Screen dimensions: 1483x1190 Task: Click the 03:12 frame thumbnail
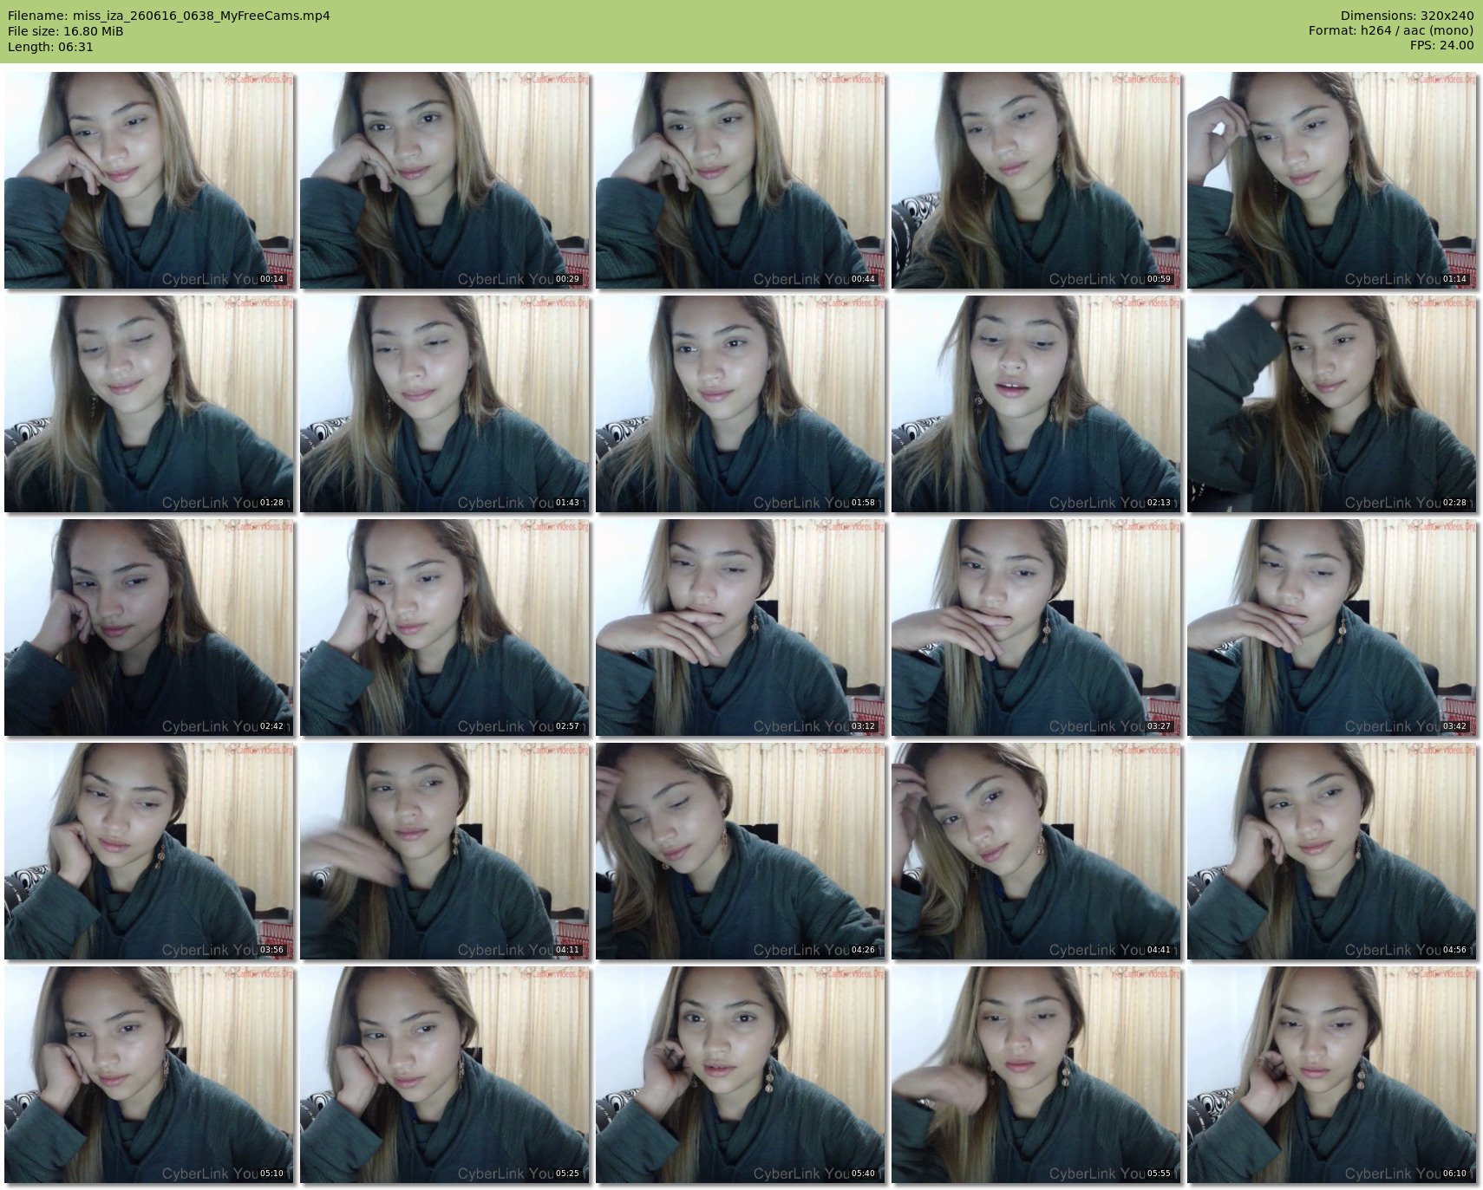pyautogui.click(x=741, y=628)
